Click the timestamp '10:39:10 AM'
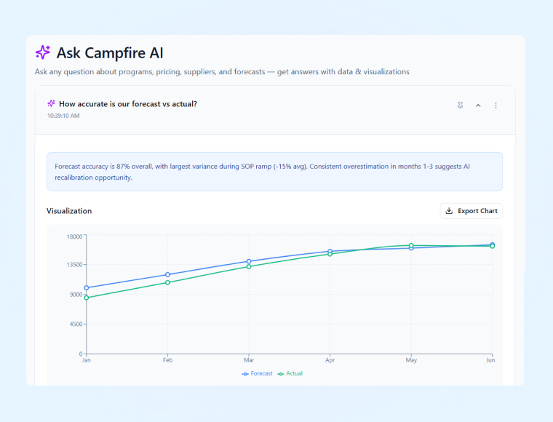The height and width of the screenshot is (422, 553). (63, 116)
